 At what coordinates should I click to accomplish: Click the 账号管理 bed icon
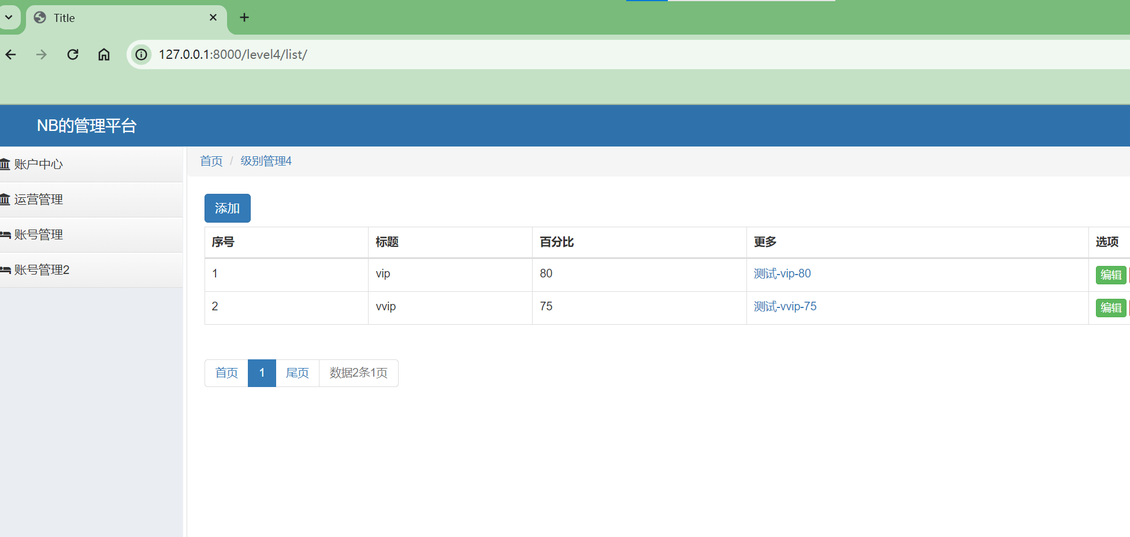click(5, 235)
